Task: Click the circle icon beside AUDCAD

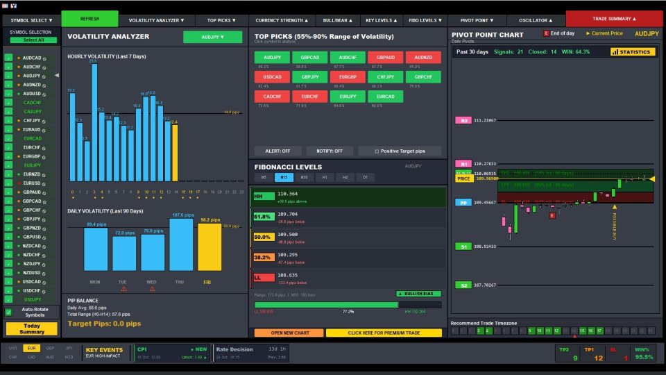Action: pyautogui.click(x=44, y=58)
